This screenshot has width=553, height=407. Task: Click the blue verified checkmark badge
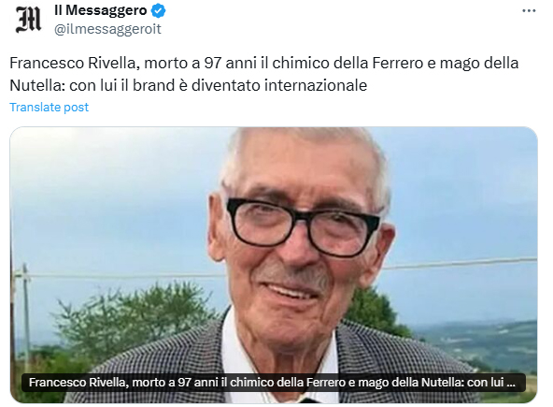coord(158,10)
